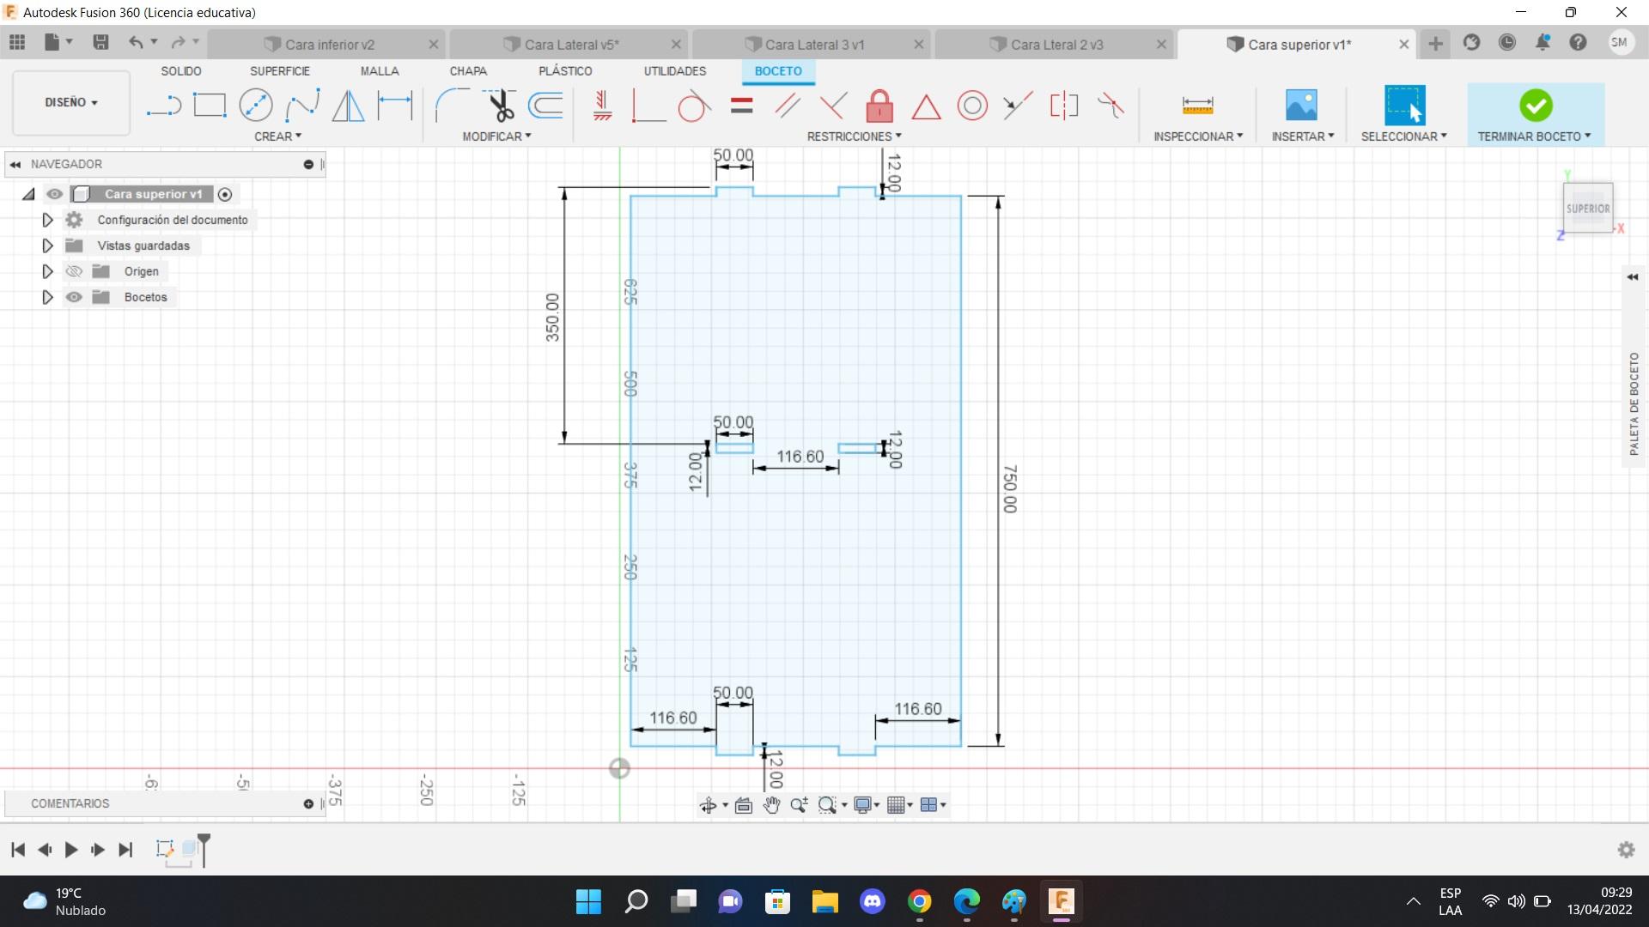Activate Cara superior v1 component radio
Screen dimensions: 1649x927
225,194
